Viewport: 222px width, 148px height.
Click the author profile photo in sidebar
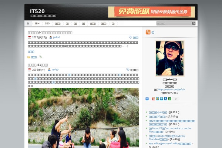(170, 58)
